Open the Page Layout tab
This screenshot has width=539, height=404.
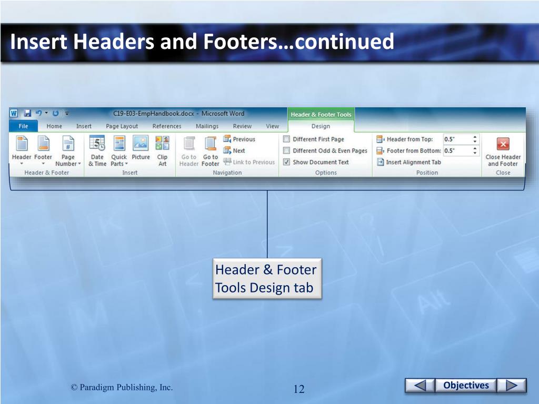click(x=122, y=126)
